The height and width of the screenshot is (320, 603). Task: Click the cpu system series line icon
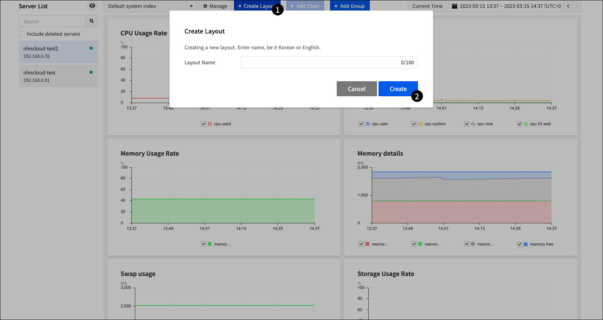(420, 124)
